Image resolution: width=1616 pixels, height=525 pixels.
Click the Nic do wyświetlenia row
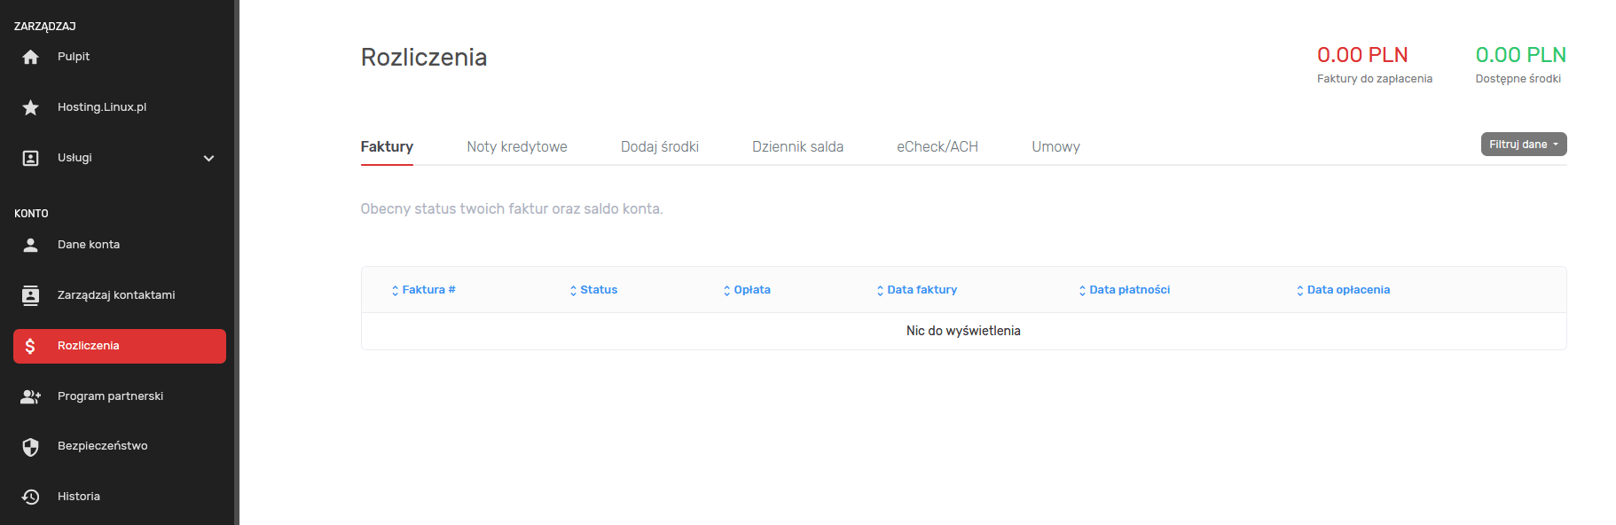[x=964, y=331]
